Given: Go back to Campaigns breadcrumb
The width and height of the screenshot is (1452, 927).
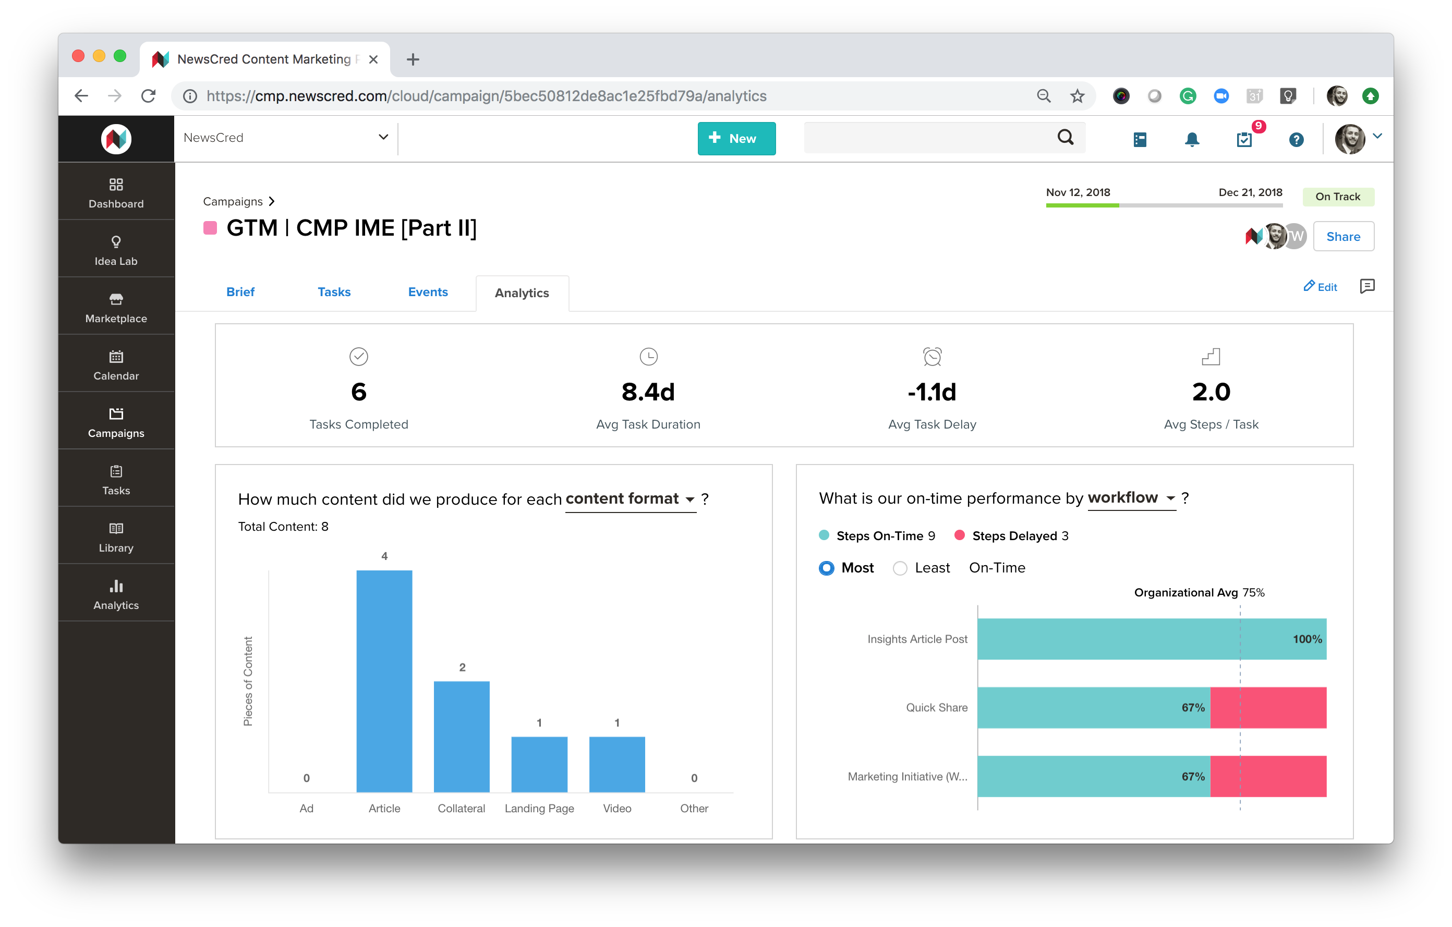Looking at the screenshot, I should tap(233, 201).
